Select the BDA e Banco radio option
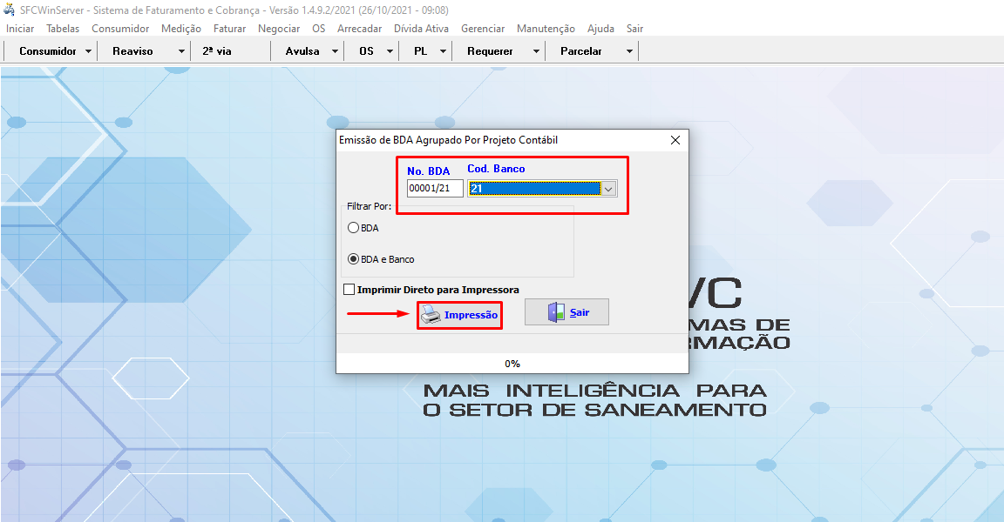Image resolution: width=1004 pixels, height=522 pixels. pos(354,259)
